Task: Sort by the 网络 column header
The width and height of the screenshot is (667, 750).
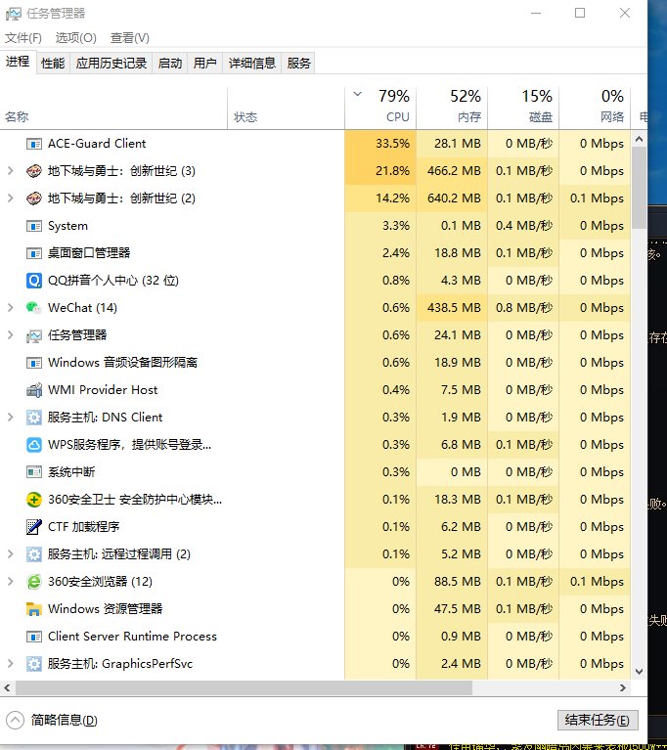Action: [x=595, y=109]
